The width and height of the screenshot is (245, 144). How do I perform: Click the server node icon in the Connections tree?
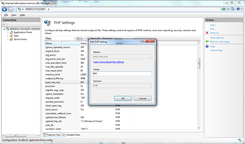tap(8, 29)
